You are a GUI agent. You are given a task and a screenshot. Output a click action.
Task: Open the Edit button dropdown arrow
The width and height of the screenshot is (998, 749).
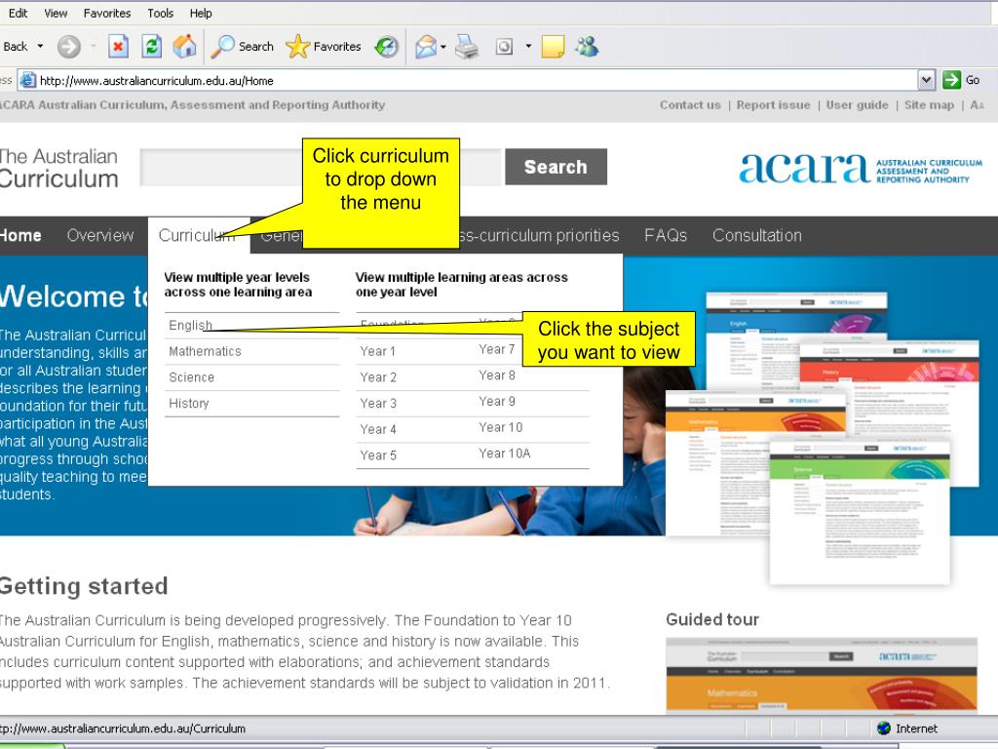(528, 47)
